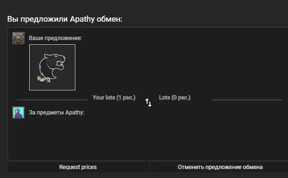Click the Request prices button
This screenshot has height=178, width=288.
78,167
